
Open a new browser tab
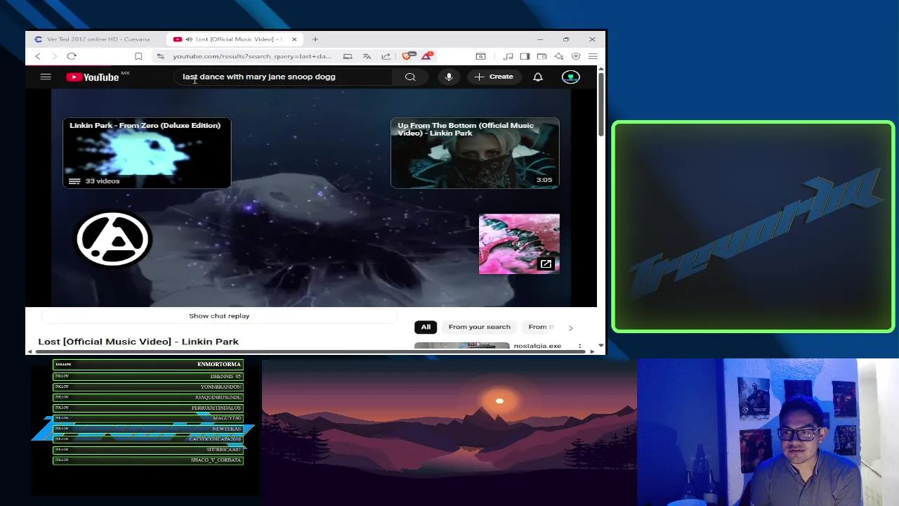pos(315,39)
